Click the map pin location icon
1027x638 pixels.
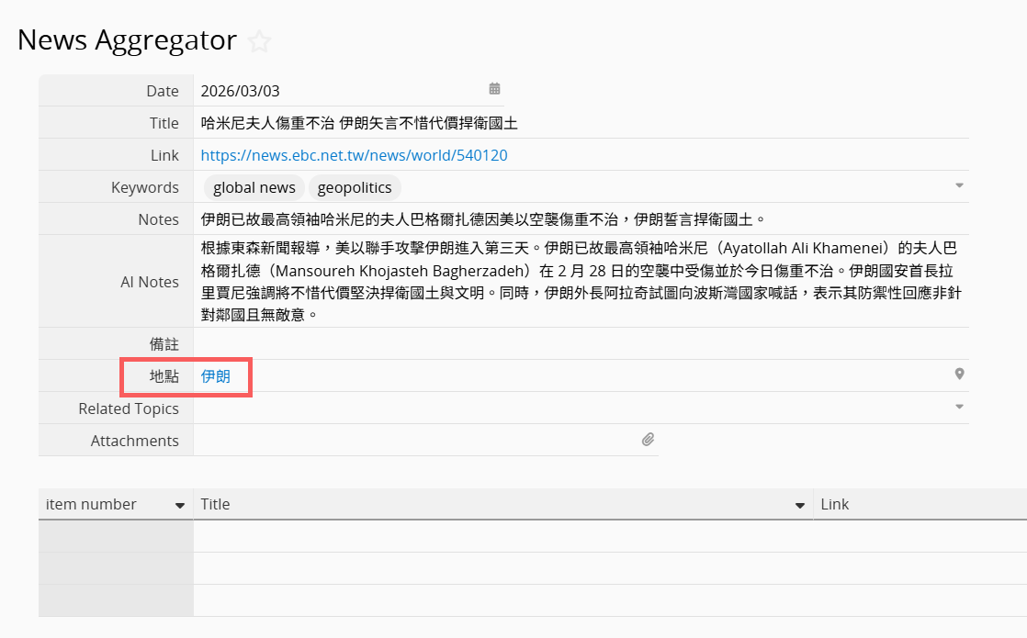pyautogui.click(x=959, y=375)
